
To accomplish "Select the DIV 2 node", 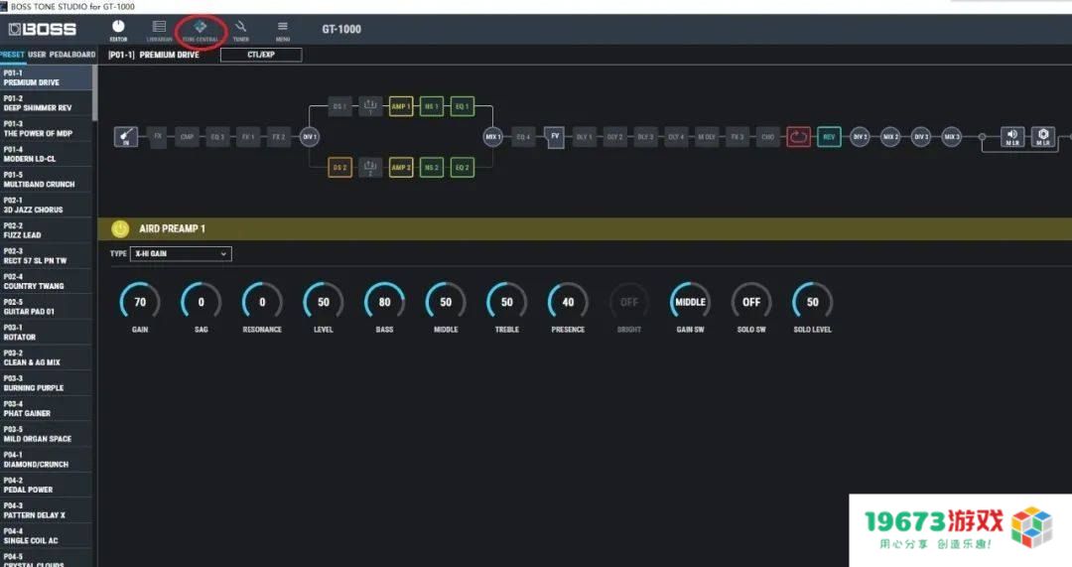I will 860,137.
